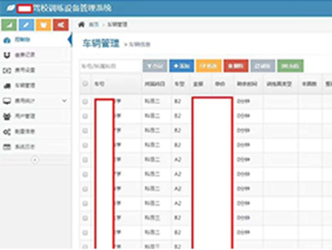Check the second vehicle row checkbox
The image size is (332, 250).
[x=85, y=116]
